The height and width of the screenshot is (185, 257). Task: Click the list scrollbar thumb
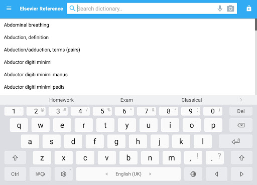pyautogui.click(x=256, y=25)
